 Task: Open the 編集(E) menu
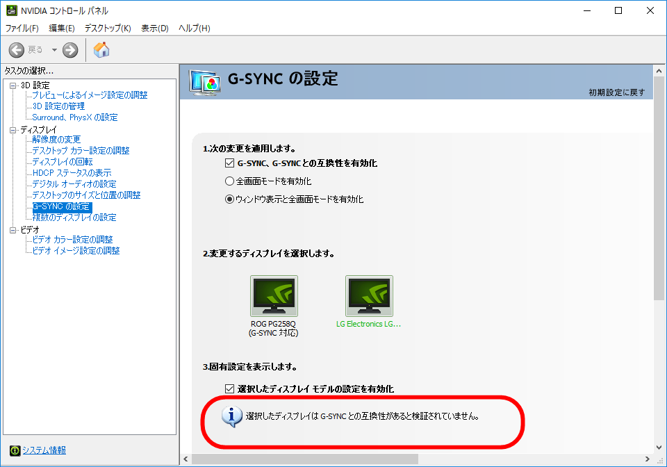click(x=62, y=28)
